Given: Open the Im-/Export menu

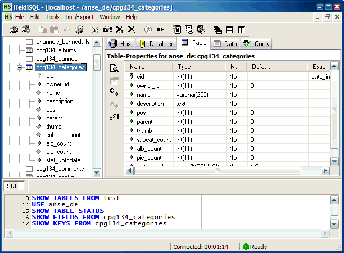Looking at the screenshot, I should pos(79,17).
